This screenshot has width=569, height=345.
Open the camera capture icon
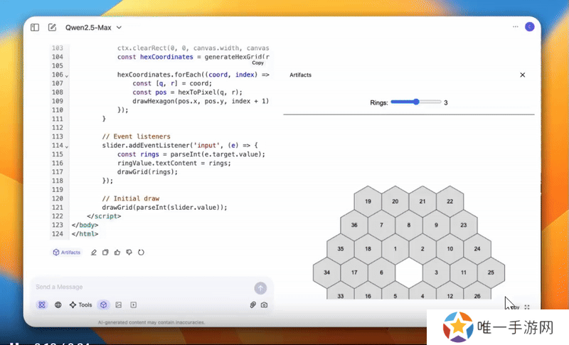(264, 304)
